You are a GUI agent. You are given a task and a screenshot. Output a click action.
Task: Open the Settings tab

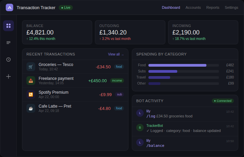231,7
